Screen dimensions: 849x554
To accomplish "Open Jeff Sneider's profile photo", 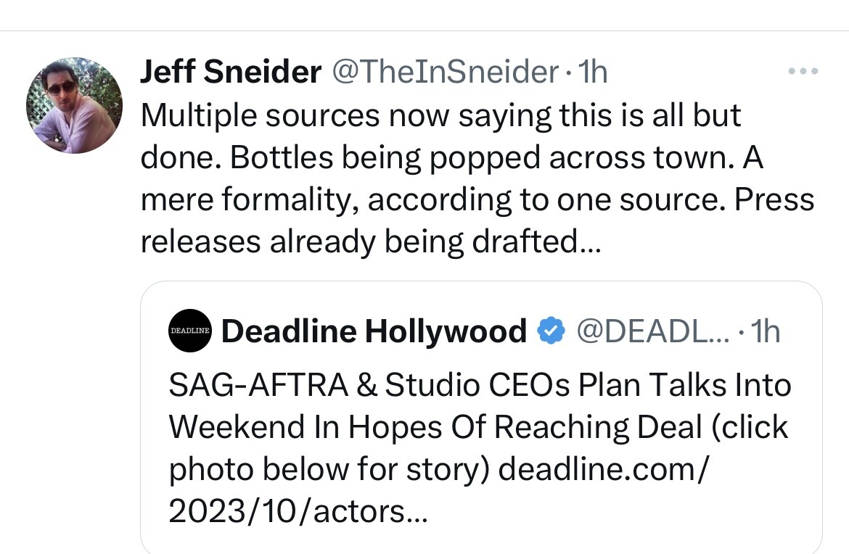I will 74,105.
